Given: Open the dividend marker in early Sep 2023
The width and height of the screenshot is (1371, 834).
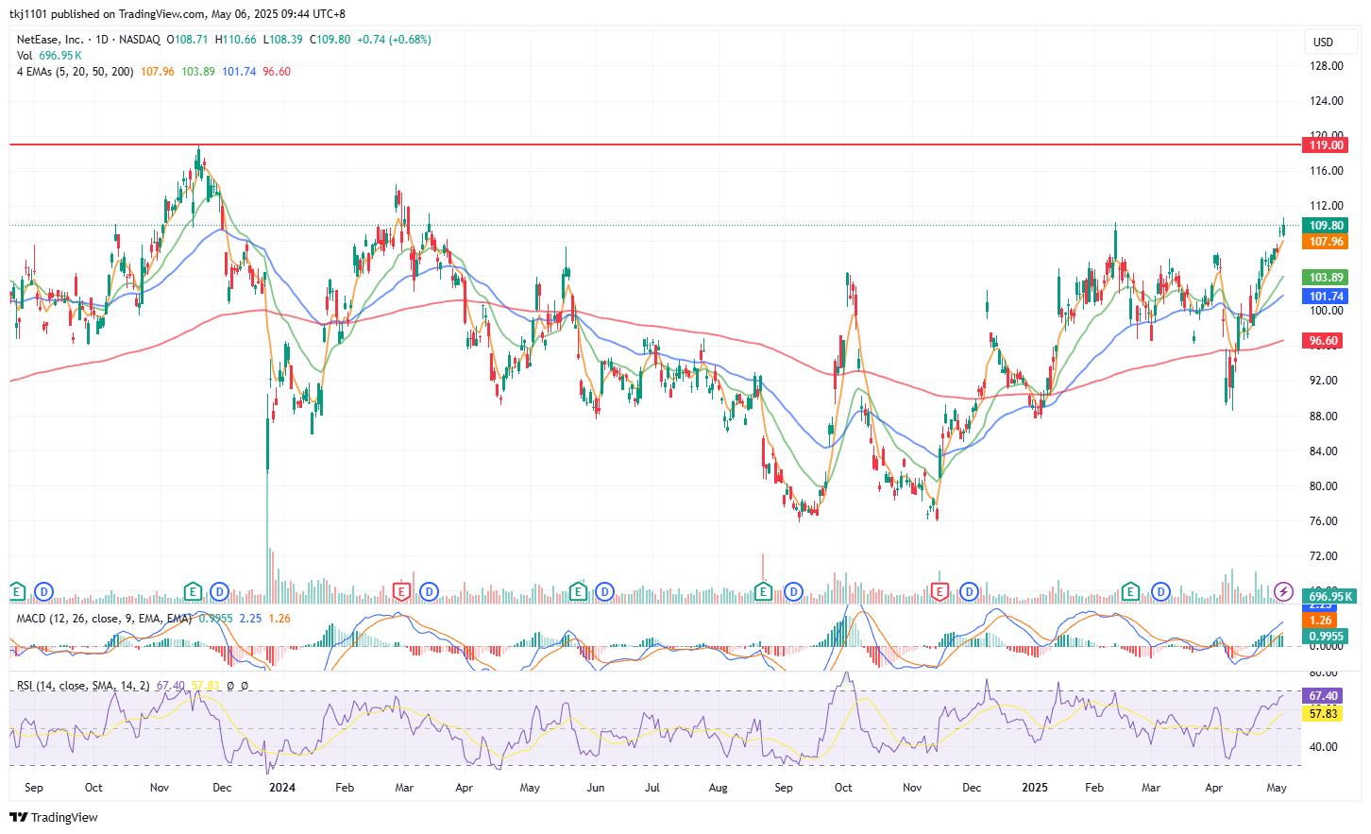Looking at the screenshot, I should click(42, 592).
